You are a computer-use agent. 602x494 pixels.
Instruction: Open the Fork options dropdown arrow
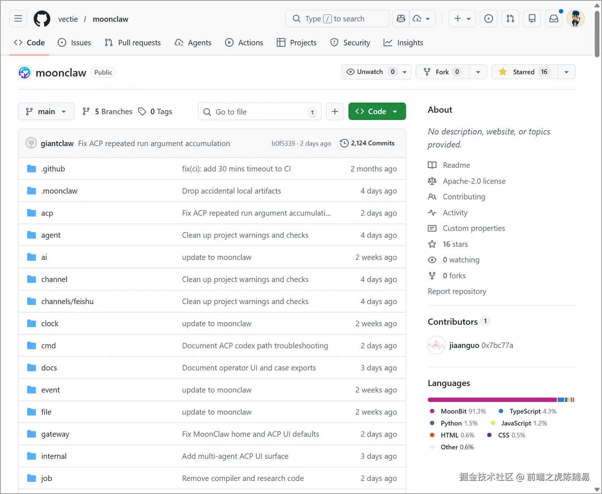(x=478, y=72)
